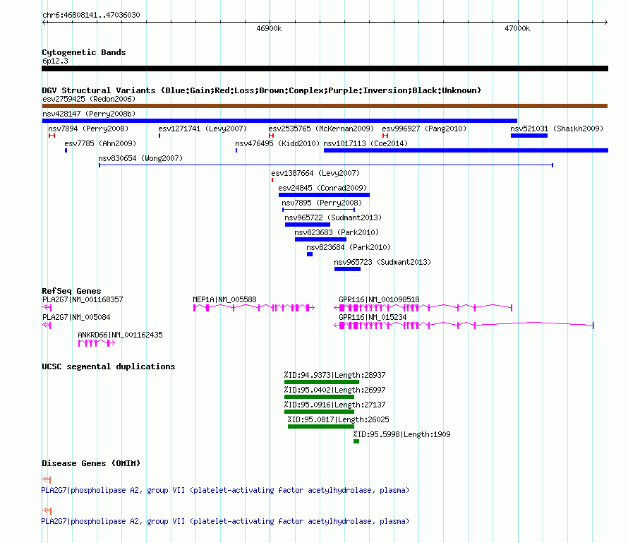
Task: Click the 46900k ruler tick label
Action: 269,28
